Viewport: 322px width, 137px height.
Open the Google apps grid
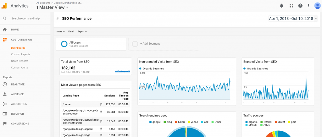point(291,6)
